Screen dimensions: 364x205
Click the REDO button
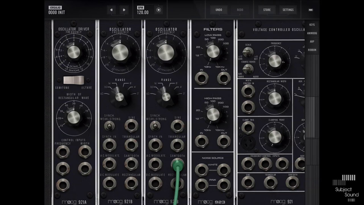(240, 10)
